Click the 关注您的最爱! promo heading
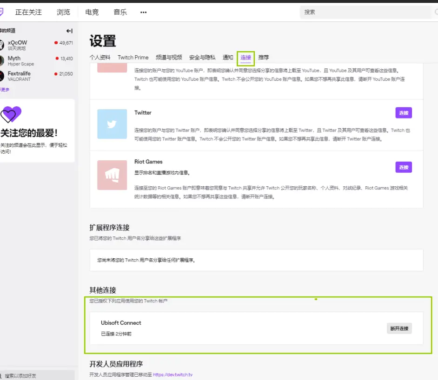This screenshot has height=380, width=438. 29,133
